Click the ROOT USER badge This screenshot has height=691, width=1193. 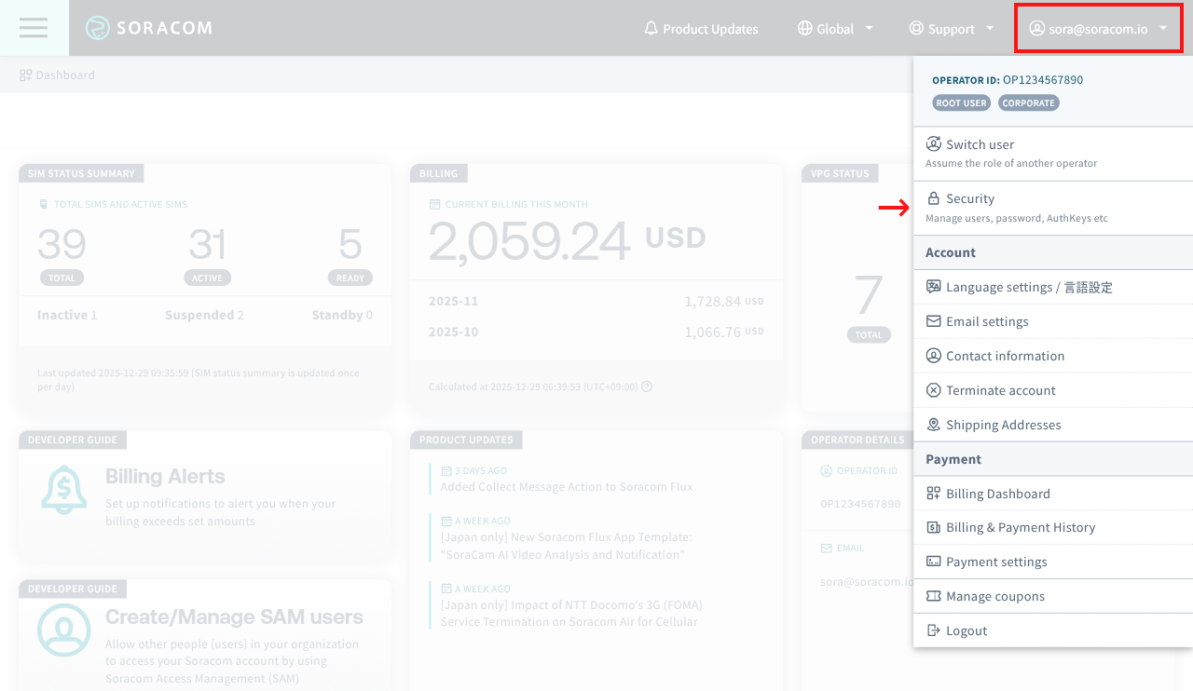pyautogui.click(x=961, y=102)
